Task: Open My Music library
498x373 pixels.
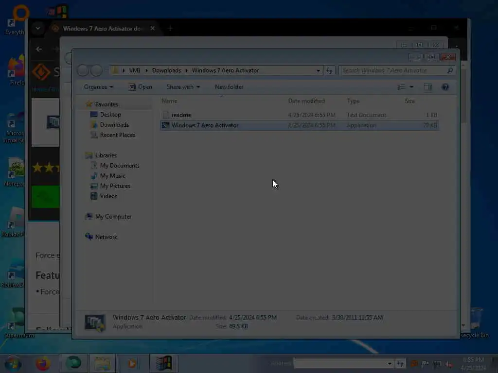Action: click(113, 176)
